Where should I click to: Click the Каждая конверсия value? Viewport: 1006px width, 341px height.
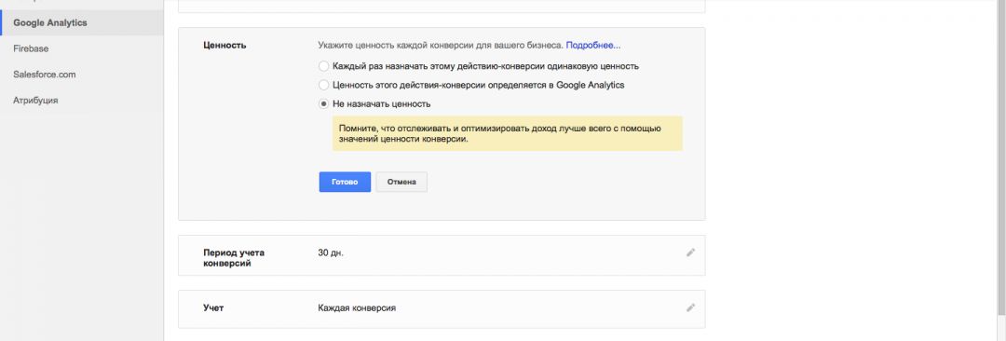(357, 307)
